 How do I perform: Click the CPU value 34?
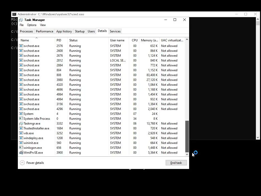click(135, 118)
